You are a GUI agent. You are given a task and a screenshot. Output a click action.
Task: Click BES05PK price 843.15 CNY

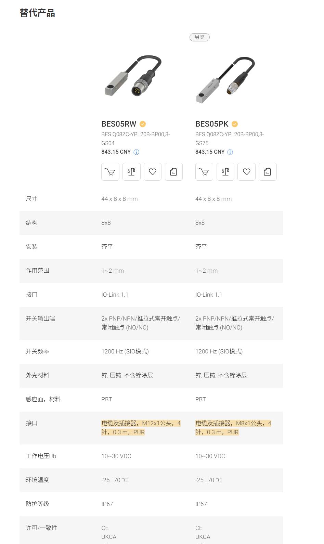(x=210, y=152)
